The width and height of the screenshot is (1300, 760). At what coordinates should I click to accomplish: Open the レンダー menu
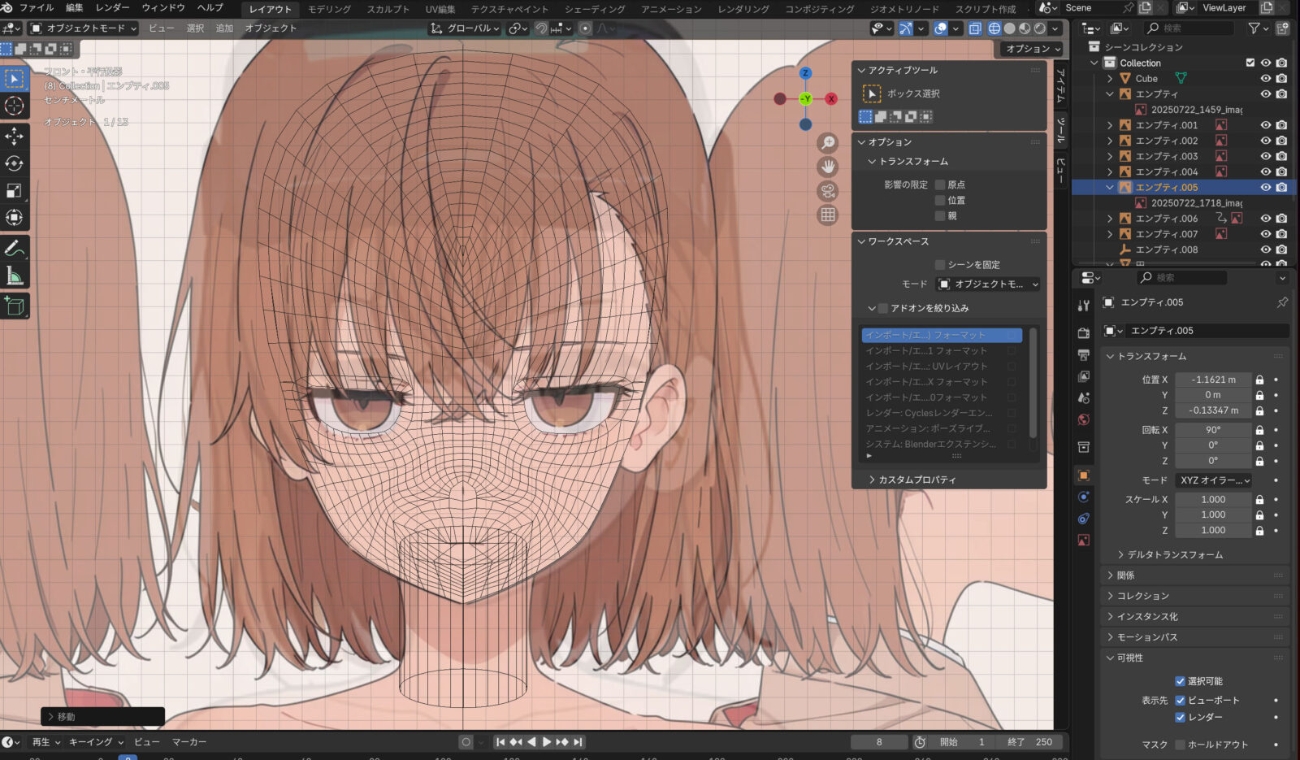point(113,7)
